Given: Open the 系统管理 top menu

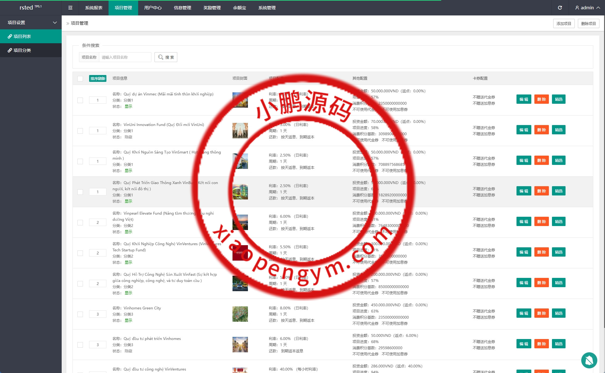Looking at the screenshot, I should pyautogui.click(x=267, y=8).
